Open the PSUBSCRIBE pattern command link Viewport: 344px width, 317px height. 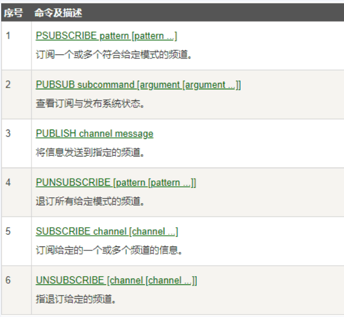click(106, 36)
